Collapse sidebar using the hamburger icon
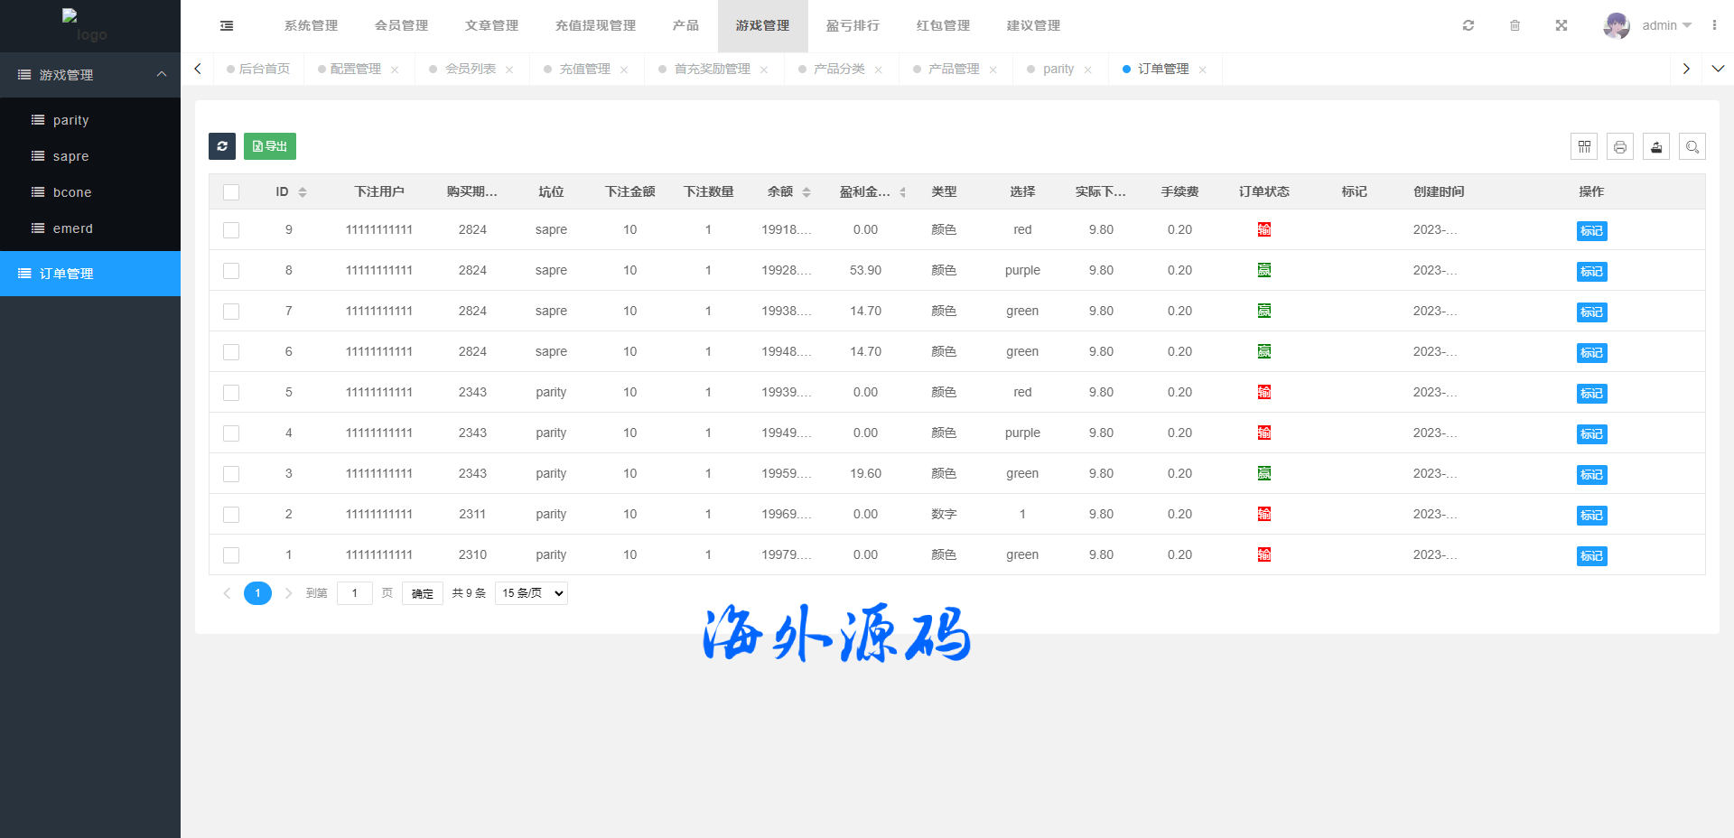1734x838 pixels. coord(227,25)
